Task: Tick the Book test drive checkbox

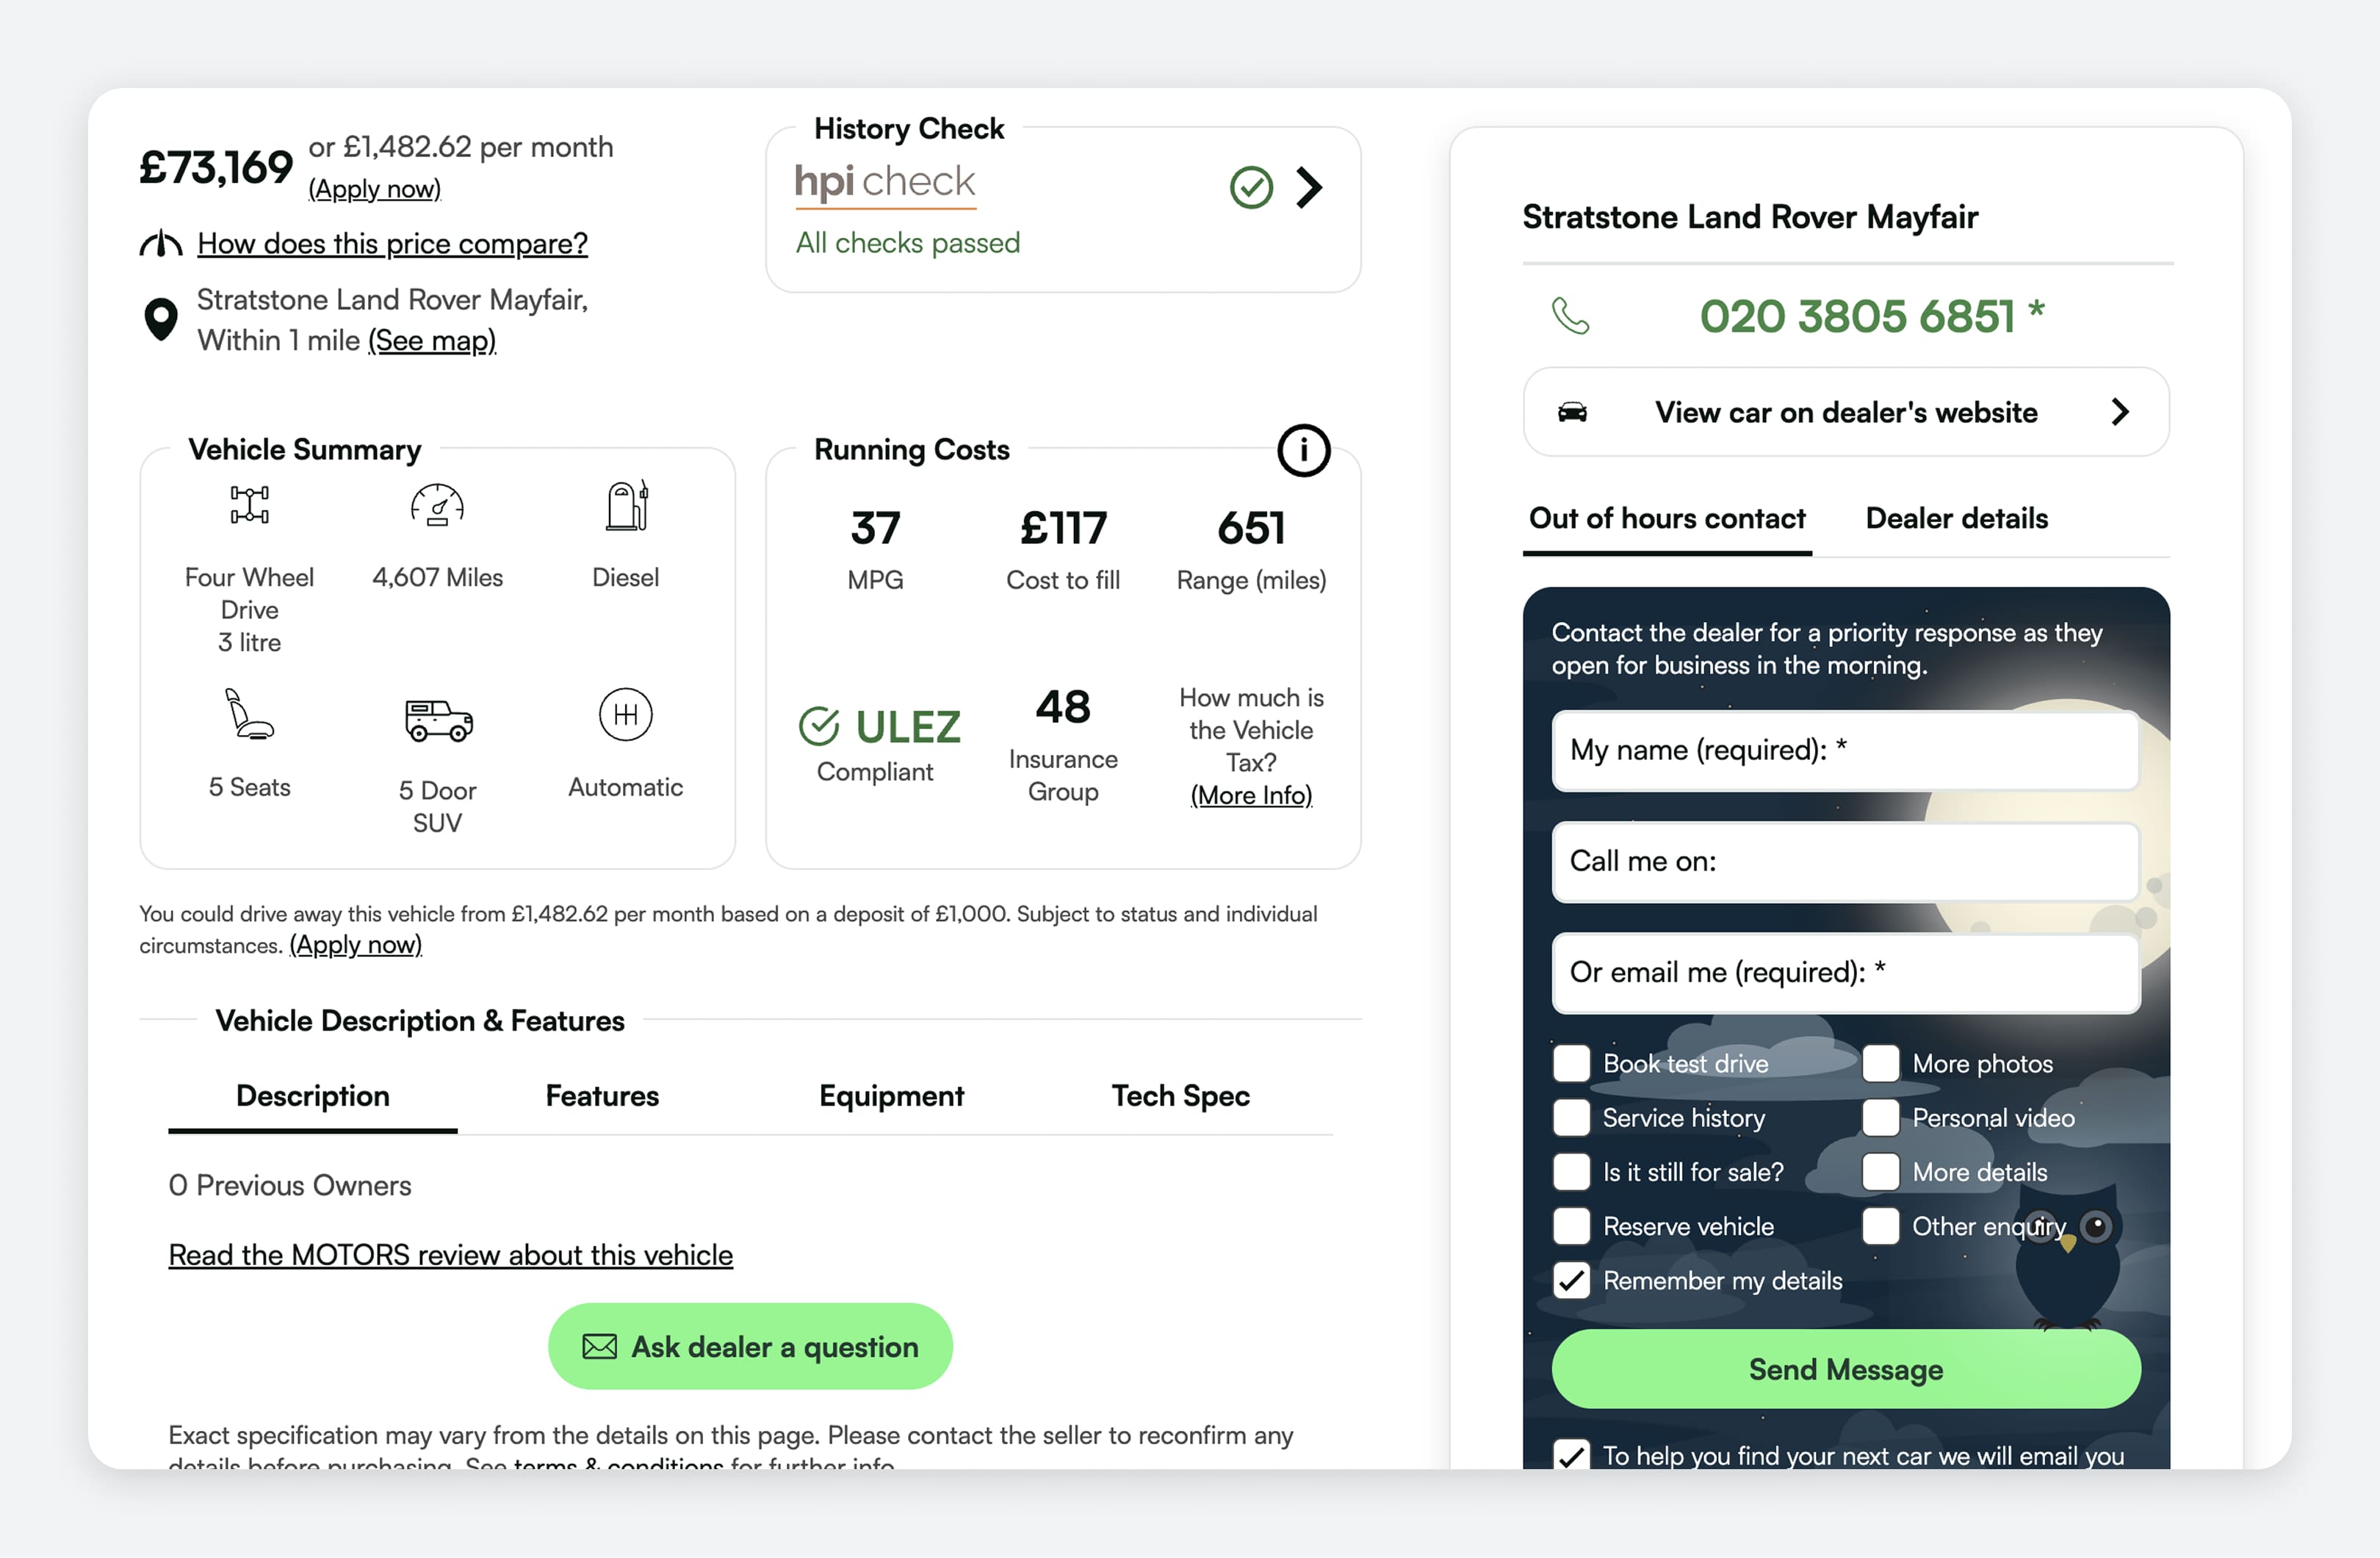Action: [x=1571, y=1063]
